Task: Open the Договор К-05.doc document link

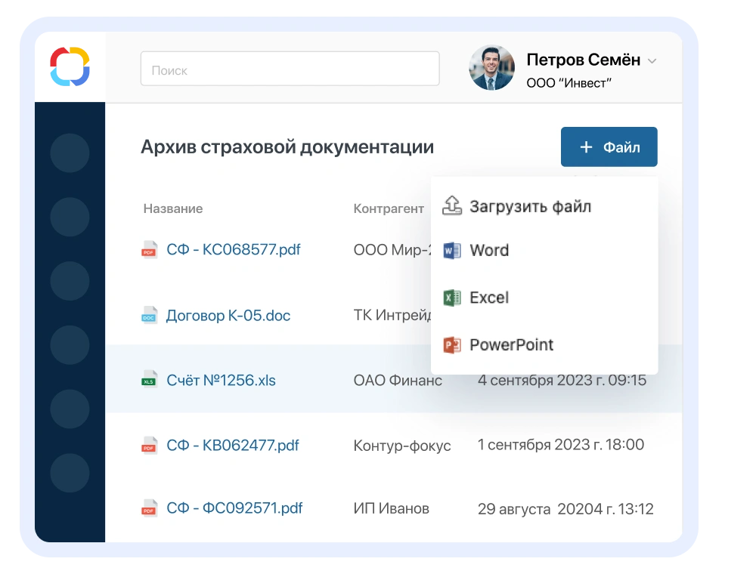Action: coord(228,316)
